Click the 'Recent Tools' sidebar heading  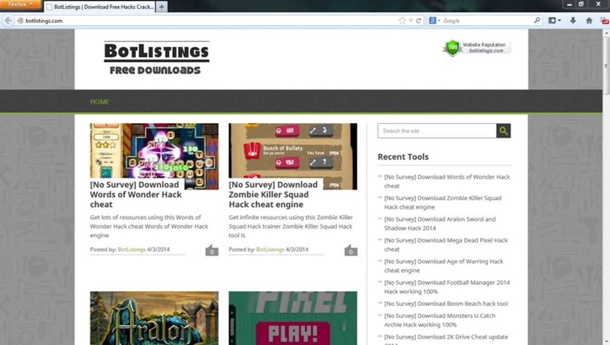[x=403, y=157]
